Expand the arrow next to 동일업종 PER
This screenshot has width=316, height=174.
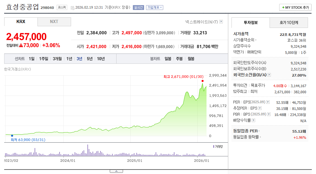259,131
